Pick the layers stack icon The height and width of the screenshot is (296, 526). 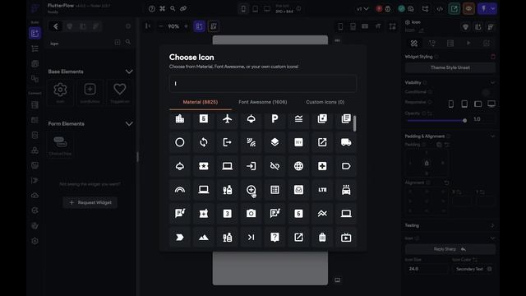click(275, 142)
